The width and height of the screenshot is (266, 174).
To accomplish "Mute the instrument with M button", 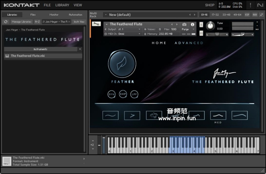I will click(201, 33).
